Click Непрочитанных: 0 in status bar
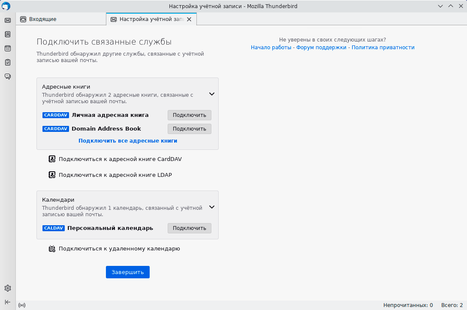467x310 pixels. [408, 305]
